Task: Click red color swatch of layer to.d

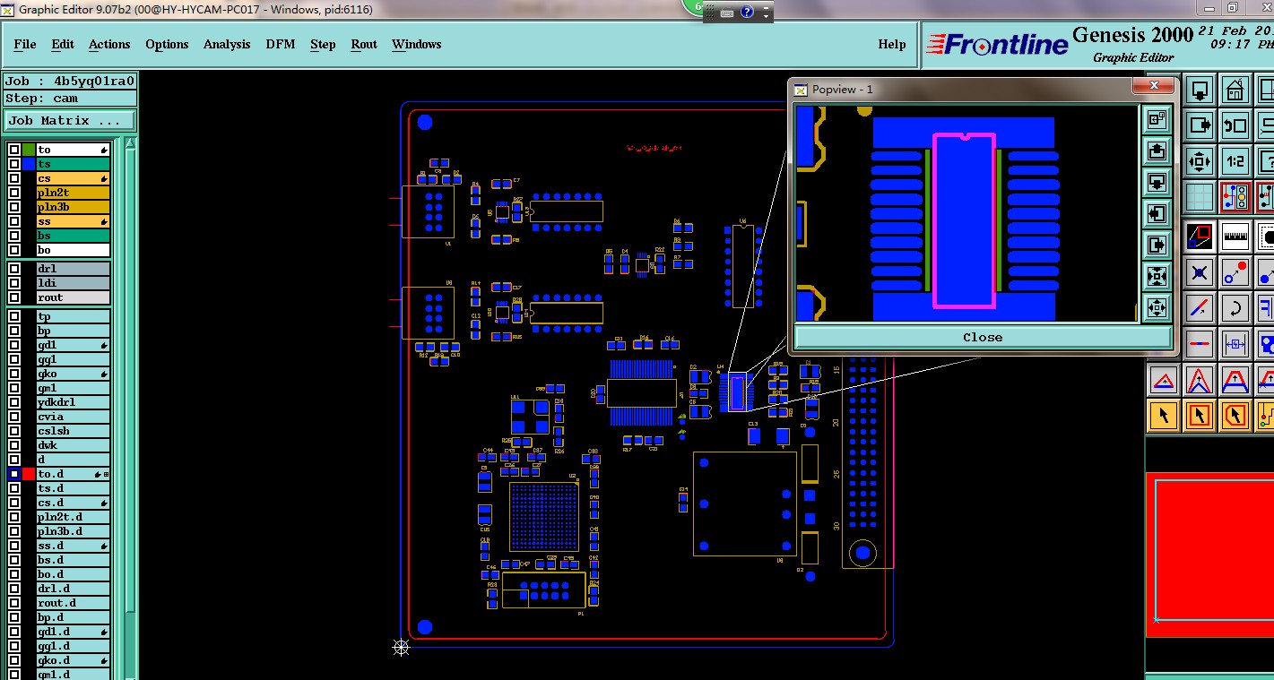Action: (x=29, y=474)
